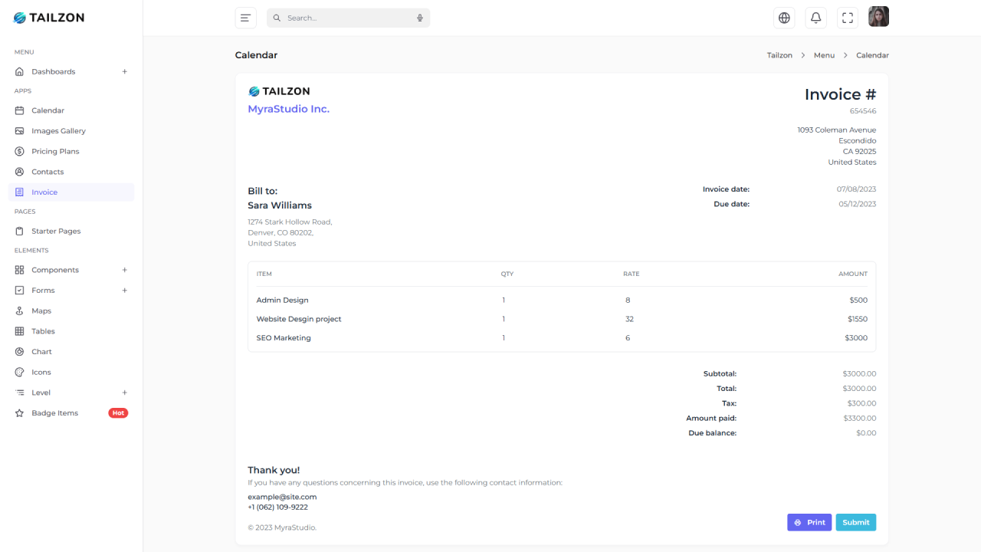Enter fullscreen mode

[847, 17]
